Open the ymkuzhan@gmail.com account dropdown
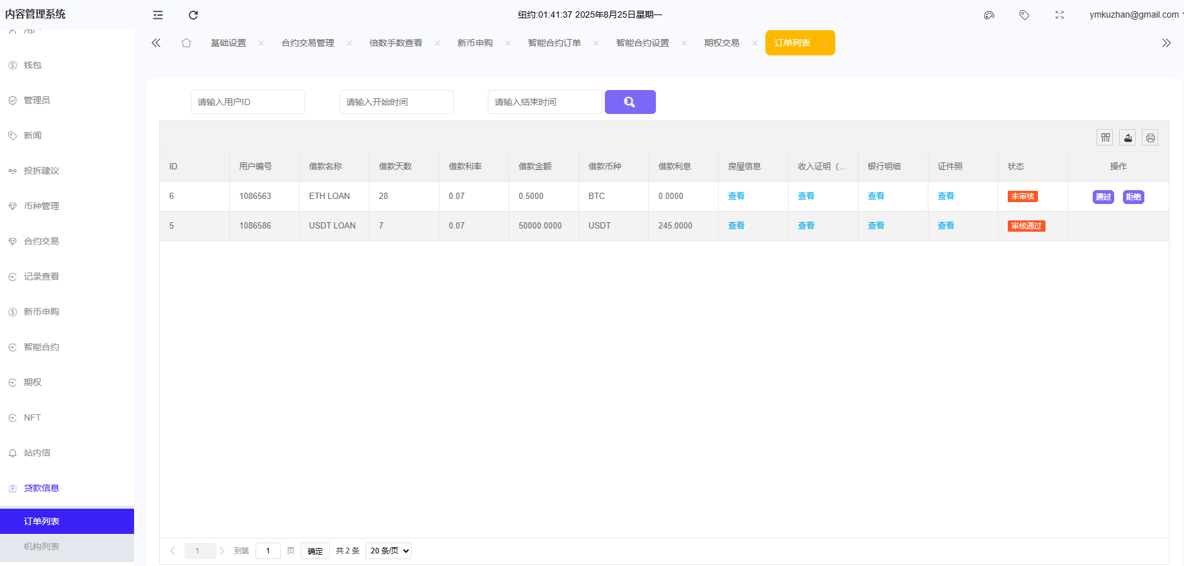 click(1135, 14)
